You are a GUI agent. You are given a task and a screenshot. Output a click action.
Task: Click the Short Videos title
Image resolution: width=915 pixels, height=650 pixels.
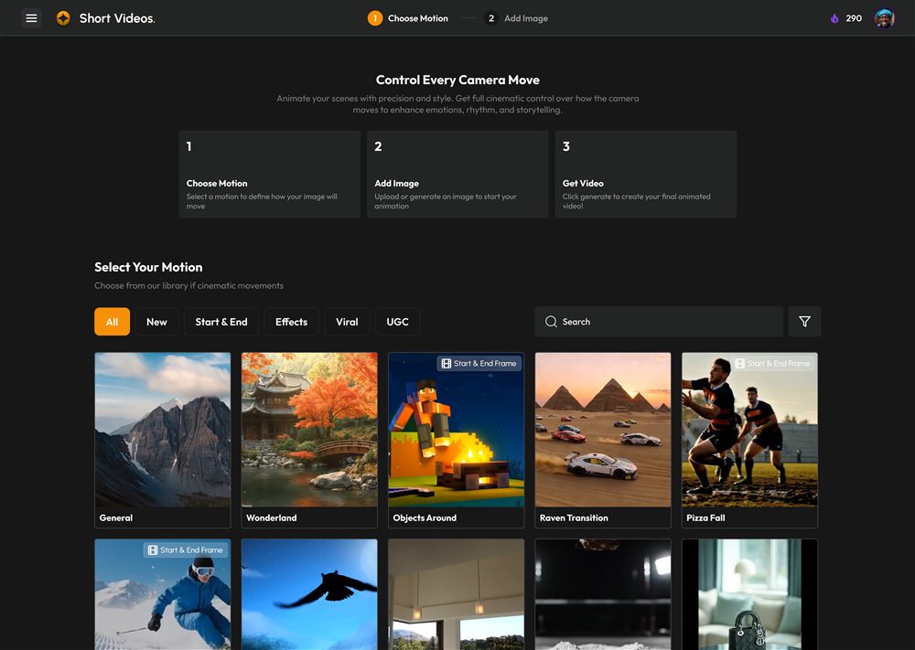pos(117,18)
